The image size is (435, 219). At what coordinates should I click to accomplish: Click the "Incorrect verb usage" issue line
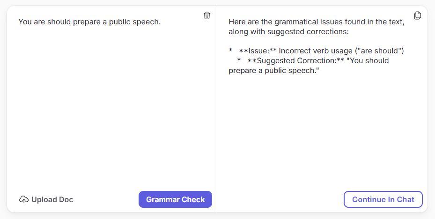[316, 51]
